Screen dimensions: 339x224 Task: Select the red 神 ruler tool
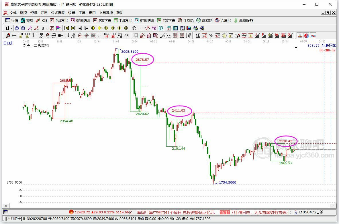[106, 36]
